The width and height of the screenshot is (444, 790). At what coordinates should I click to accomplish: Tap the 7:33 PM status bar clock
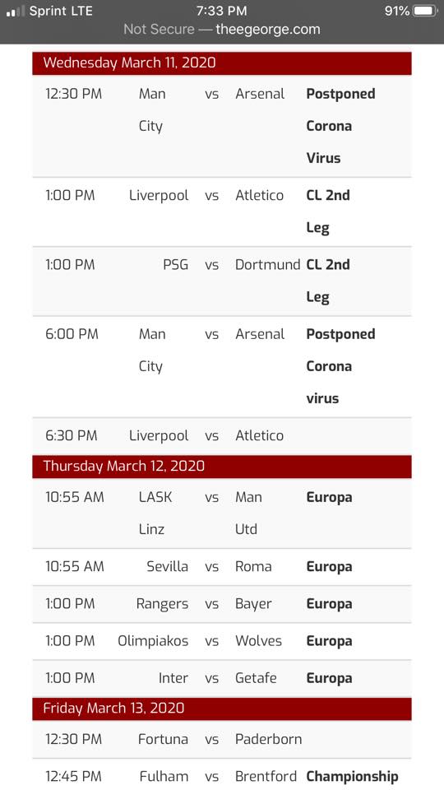[222, 11]
